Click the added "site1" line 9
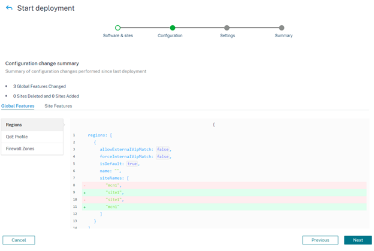The width and height of the screenshot is (374, 251). point(224,192)
